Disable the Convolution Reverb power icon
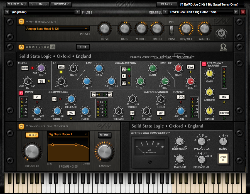The height and width of the screenshot is (194, 250). click(21, 126)
